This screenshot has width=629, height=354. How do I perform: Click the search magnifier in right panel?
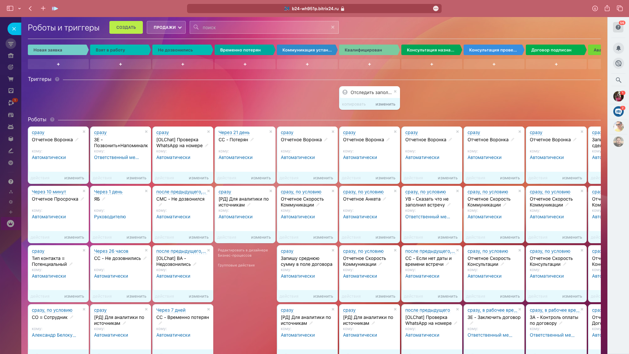tap(618, 80)
